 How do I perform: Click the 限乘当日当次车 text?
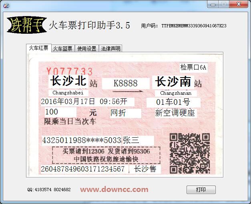click(x=70, y=122)
